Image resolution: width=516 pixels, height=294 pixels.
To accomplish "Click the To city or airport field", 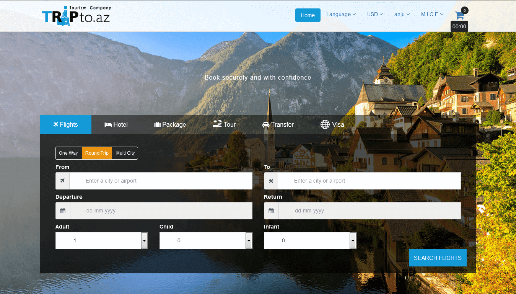I will [x=369, y=181].
